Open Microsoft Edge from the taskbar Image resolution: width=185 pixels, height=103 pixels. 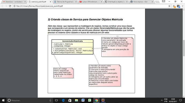63,100
